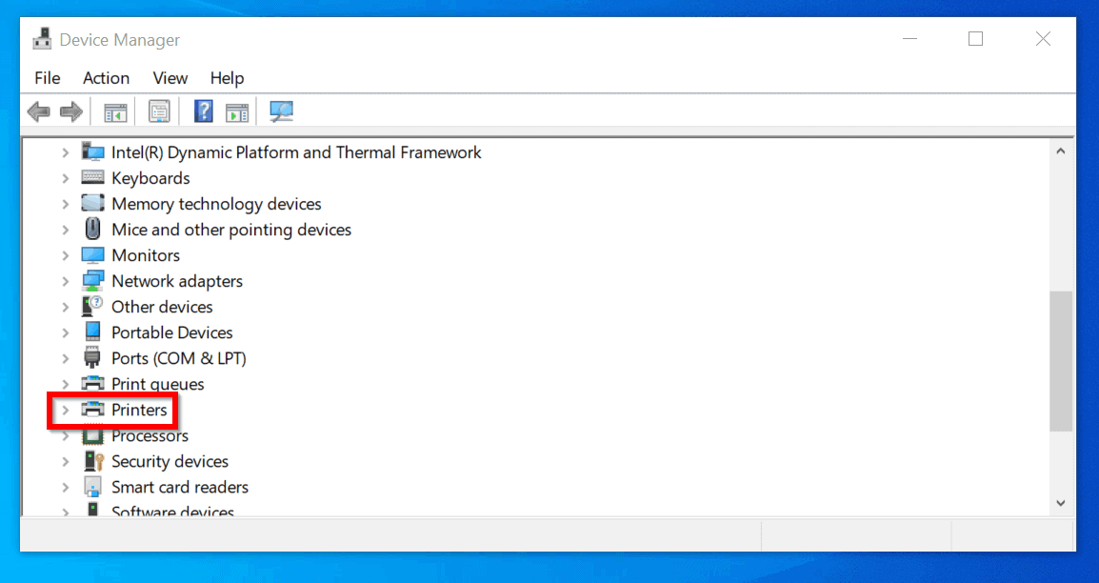Open the Action menu
Viewport: 1099px width, 583px height.
click(x=105, y=78)
